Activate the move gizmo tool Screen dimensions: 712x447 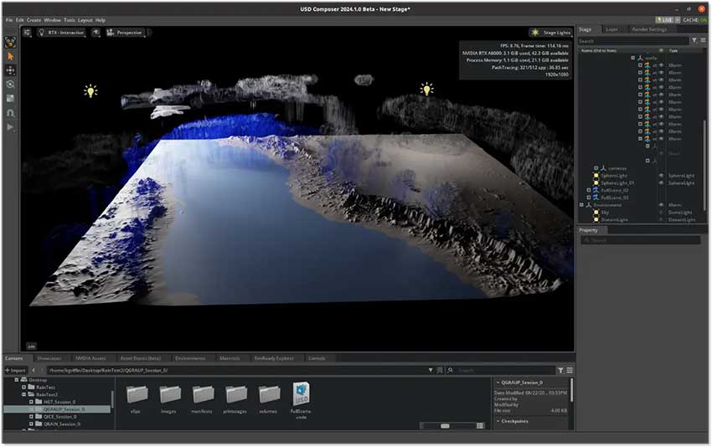tap(11, 70)
